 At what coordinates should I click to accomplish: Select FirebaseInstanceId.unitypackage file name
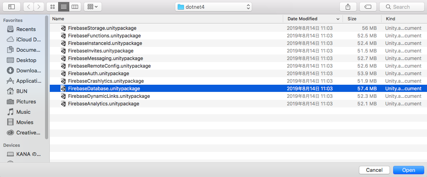105,43
